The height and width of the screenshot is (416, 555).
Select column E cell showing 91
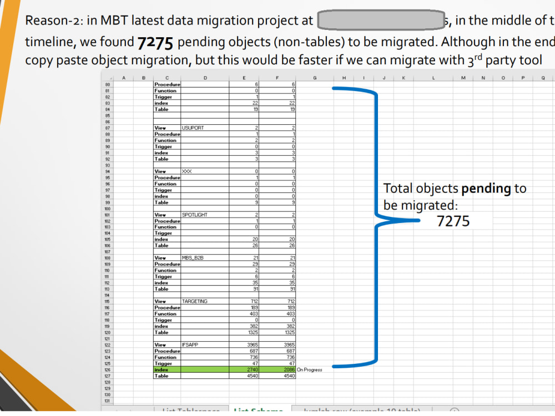pyautogui.click(x=244, y=290)
